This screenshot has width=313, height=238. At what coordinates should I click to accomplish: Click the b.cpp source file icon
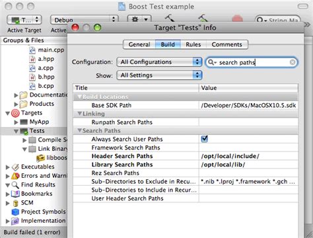coord(32,86)
